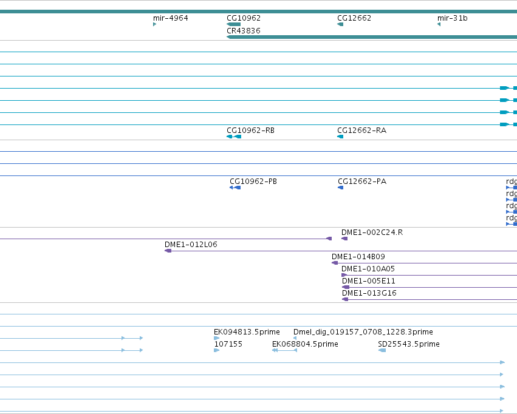This screenshot has width=517, height=414.
Task: Select the EK094813.5prime label
Action: click(x=247, y=332)
